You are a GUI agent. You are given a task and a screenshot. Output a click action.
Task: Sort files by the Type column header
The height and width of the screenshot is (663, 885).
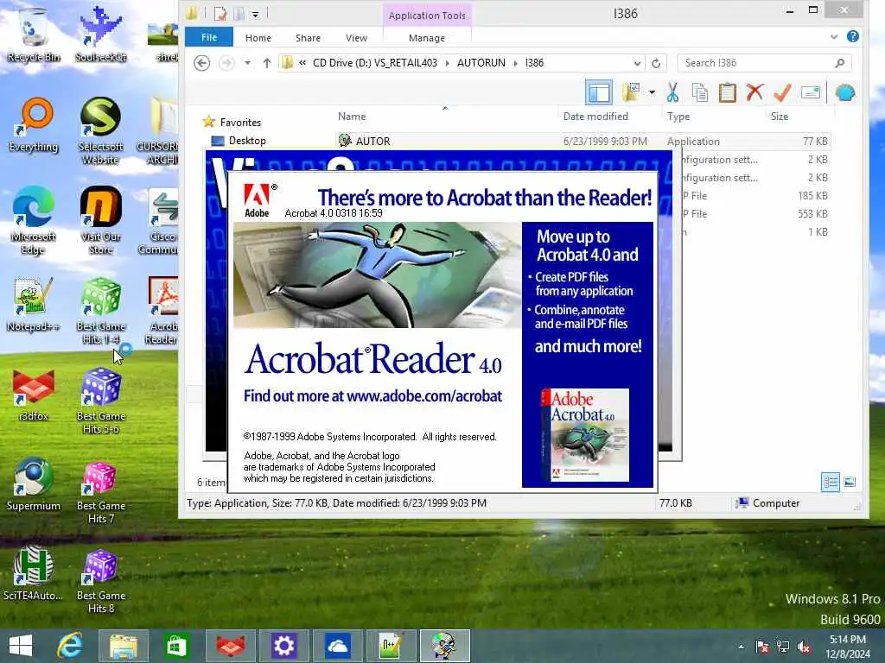(678, 117)
